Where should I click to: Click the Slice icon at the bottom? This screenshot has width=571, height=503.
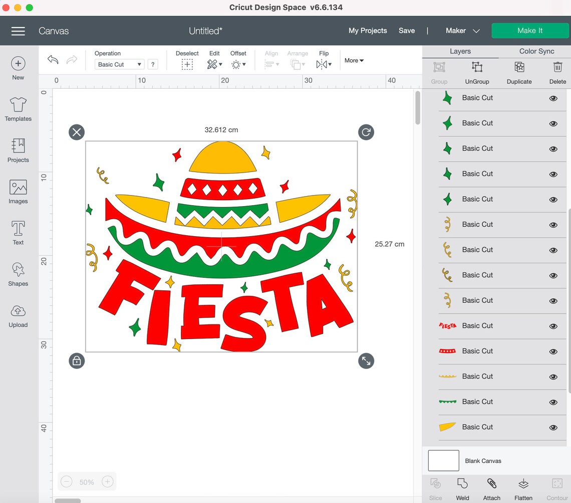[435, 487]
